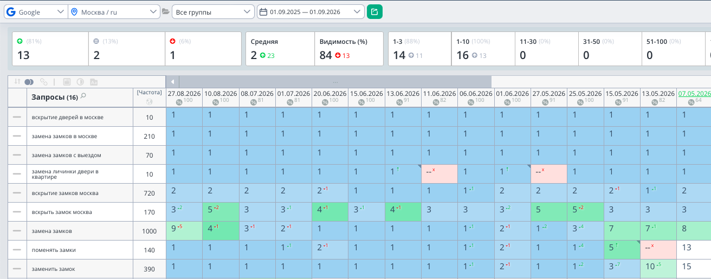Select query поменять замки
Viewport: 711px width, 279px height.
coord(54,250)
